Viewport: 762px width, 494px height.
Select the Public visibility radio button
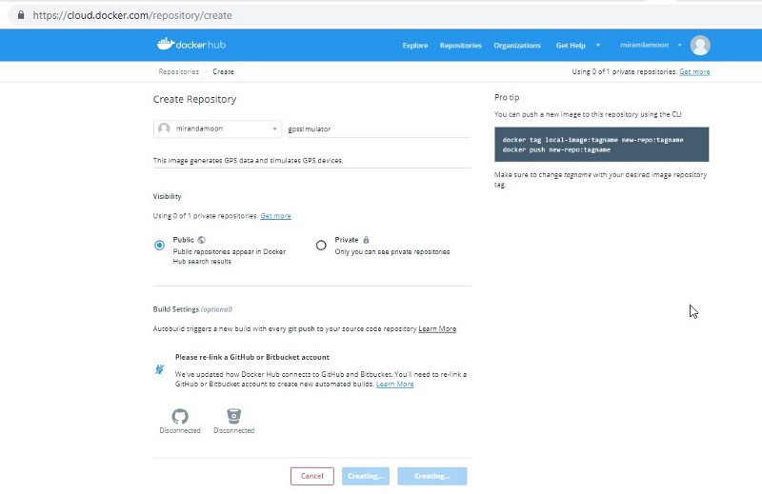159,246
